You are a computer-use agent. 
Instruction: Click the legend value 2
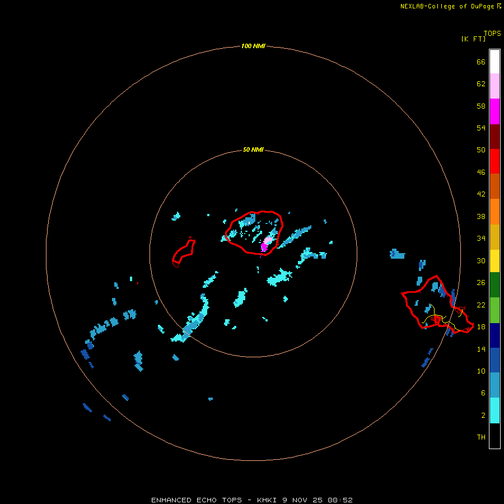click(483, 416)
